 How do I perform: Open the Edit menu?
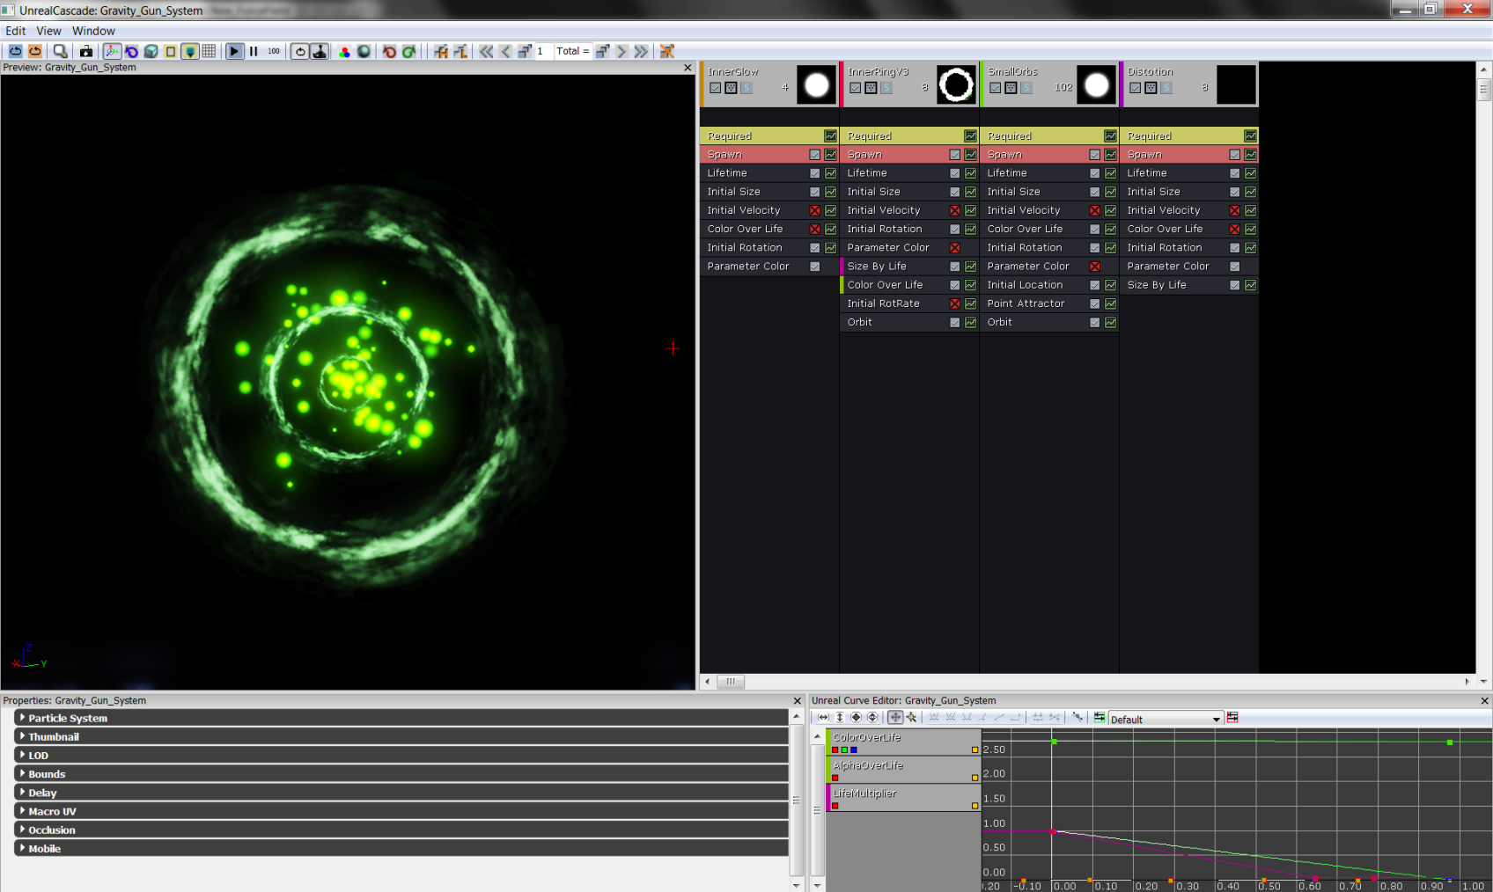tap(16, 31)
